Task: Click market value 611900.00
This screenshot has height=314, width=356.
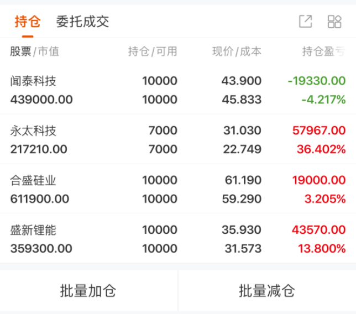Action: (40, 199)
